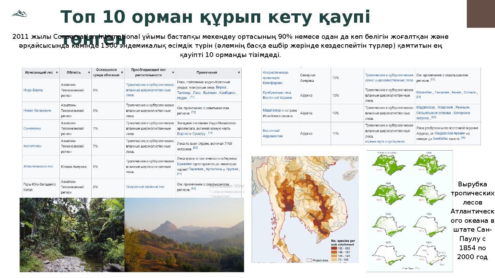Sort by the Область column arrows

click(x=89, y=72)
